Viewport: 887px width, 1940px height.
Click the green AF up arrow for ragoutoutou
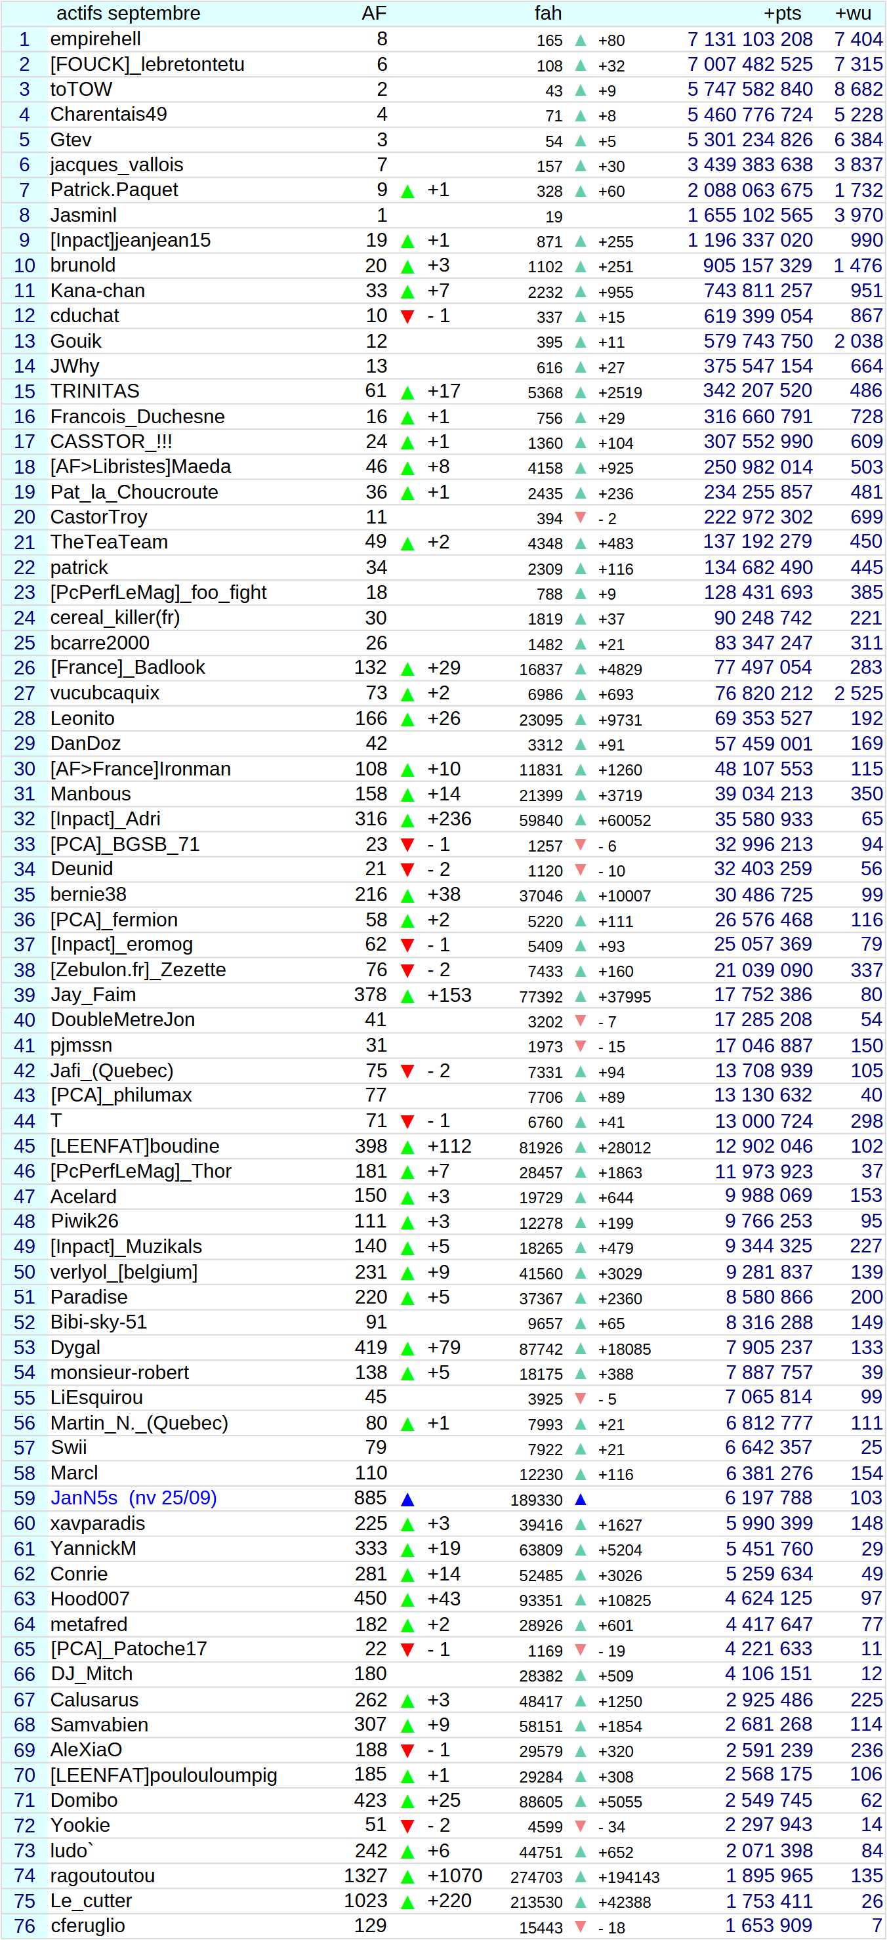pos(407,1877)
